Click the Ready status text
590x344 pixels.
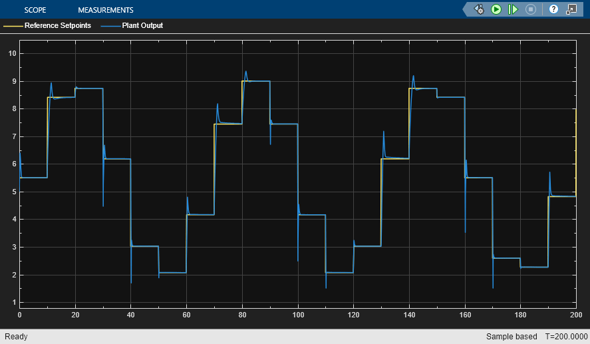click(x=16, y=337)
